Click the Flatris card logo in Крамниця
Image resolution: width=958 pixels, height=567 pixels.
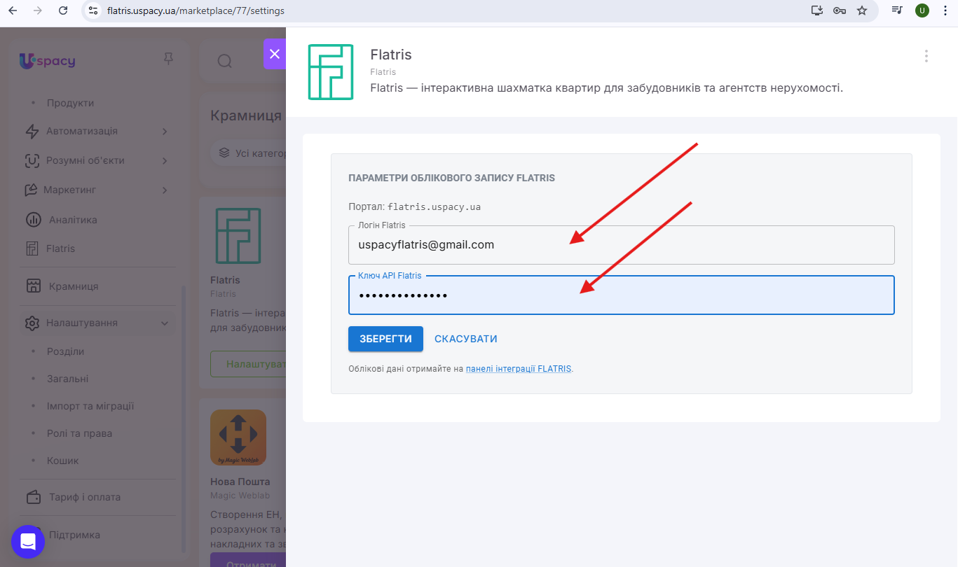tap(238, 236)
